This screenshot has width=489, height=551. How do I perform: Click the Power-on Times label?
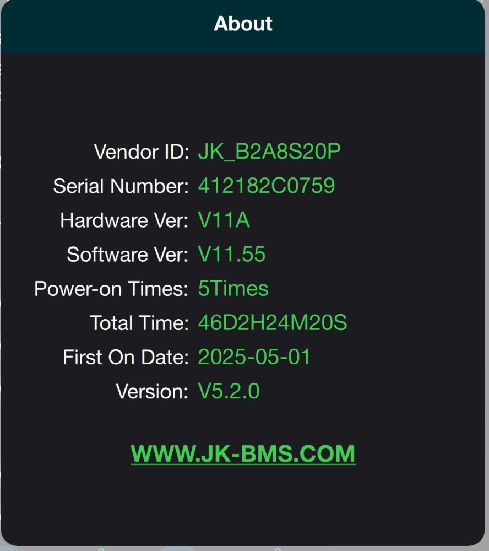tap(111, 289)
